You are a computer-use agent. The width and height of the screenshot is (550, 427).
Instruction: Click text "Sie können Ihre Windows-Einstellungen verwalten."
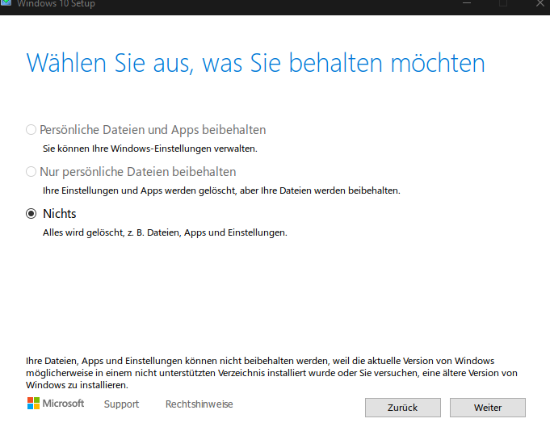coord(149,149)
